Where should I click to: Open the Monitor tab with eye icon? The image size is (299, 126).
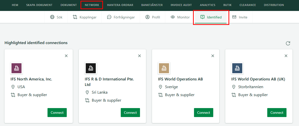[x=180, y=17]
